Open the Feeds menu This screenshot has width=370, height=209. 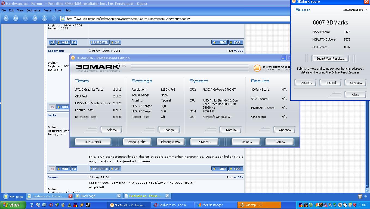click(x=47, y=10)
